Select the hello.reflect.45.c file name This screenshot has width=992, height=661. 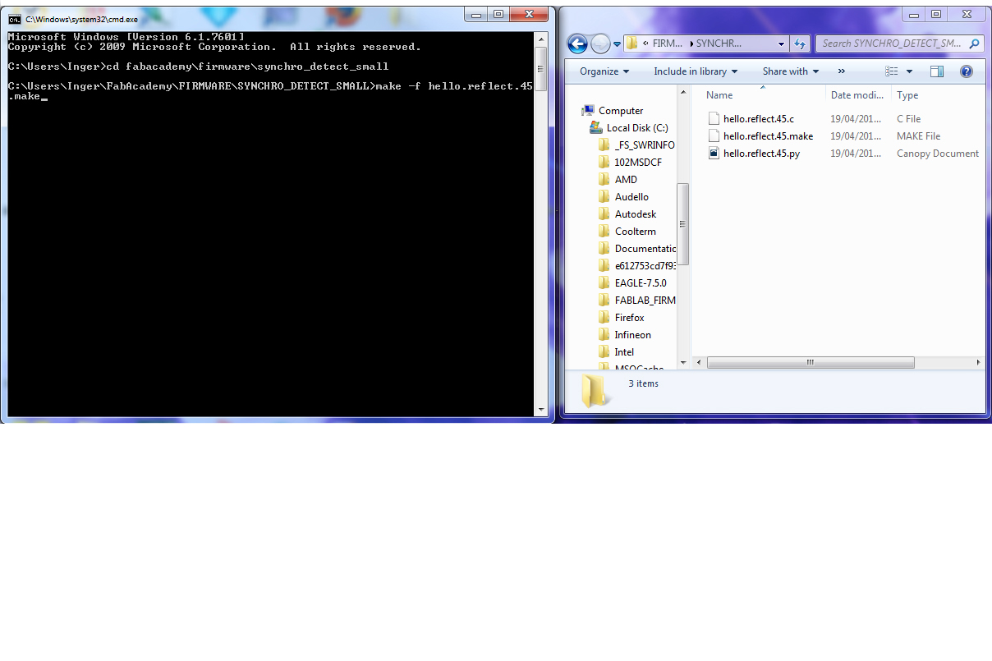coord(759,119)
